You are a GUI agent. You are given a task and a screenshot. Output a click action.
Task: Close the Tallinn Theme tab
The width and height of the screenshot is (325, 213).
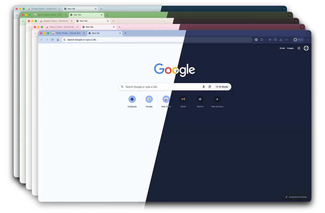[x=84, y=33]
